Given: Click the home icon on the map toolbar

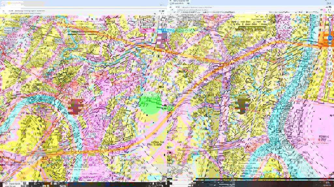Looking at the screenshot, I should coord(87,19).
